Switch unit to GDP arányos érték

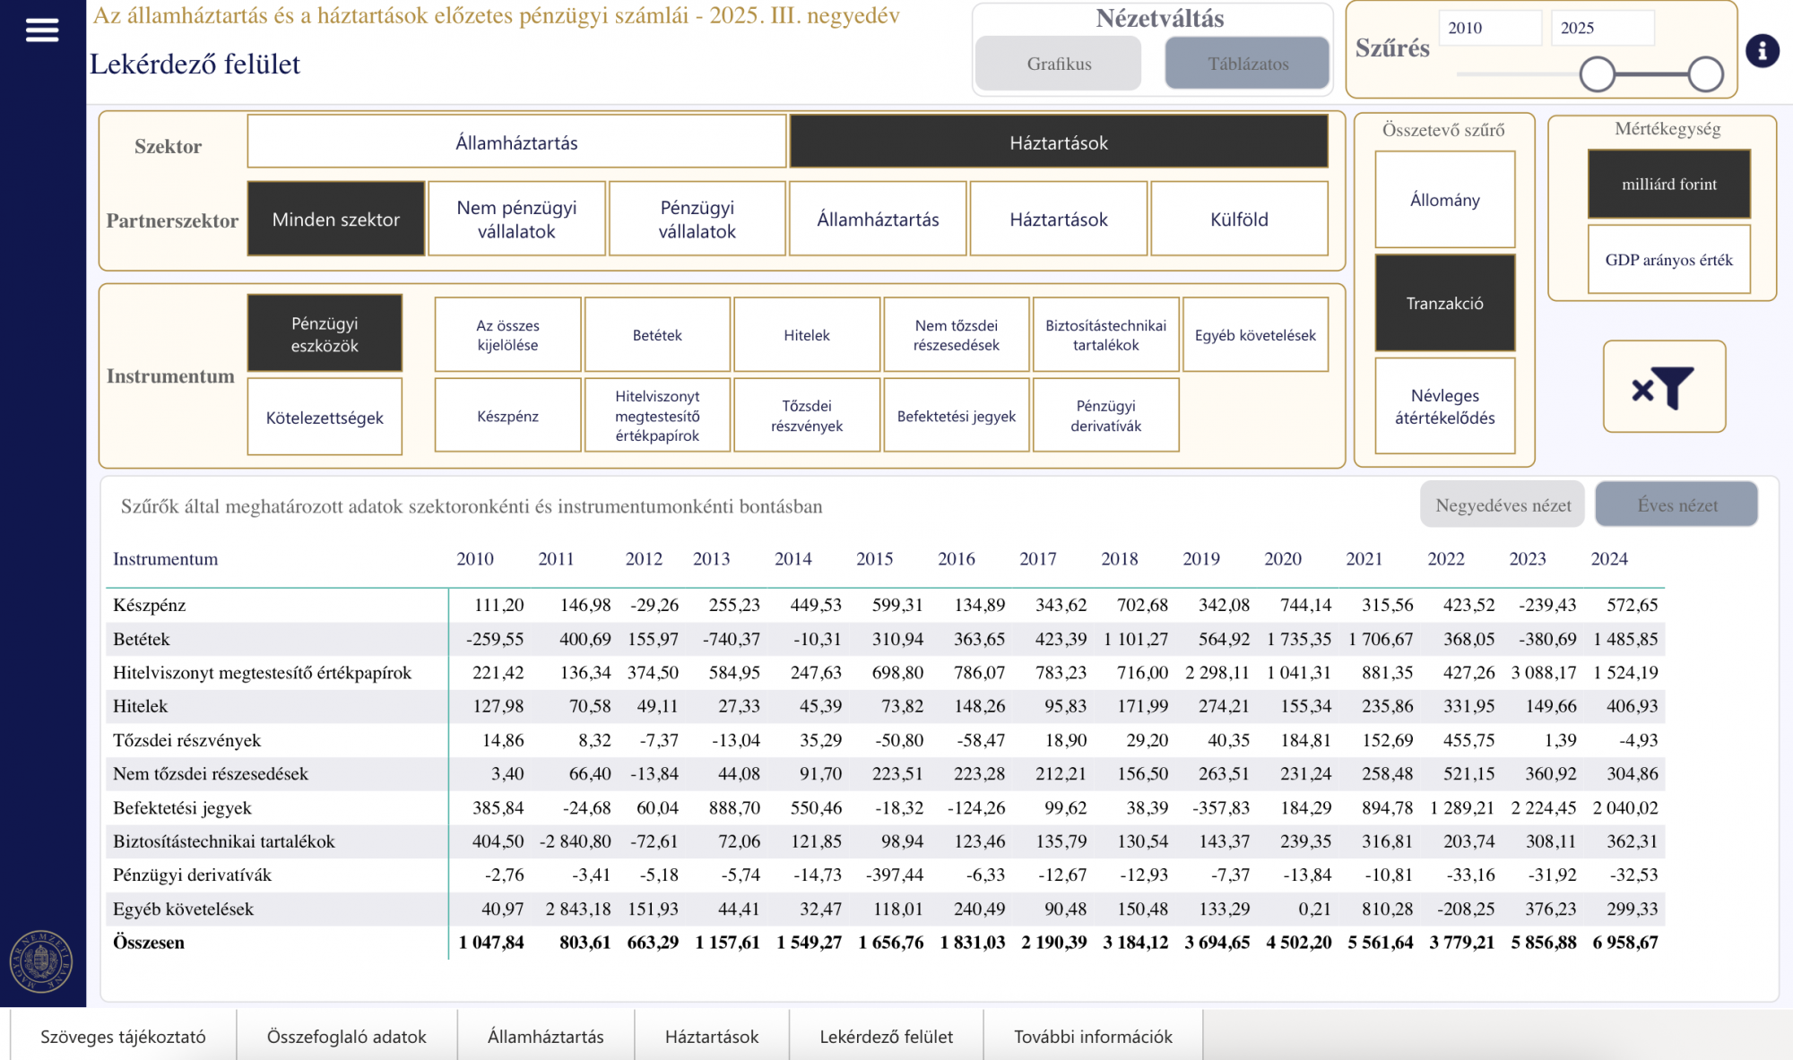pos(1668,260)
